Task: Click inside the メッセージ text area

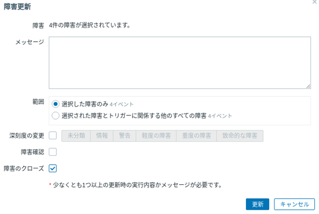Action: click(180, 63)
